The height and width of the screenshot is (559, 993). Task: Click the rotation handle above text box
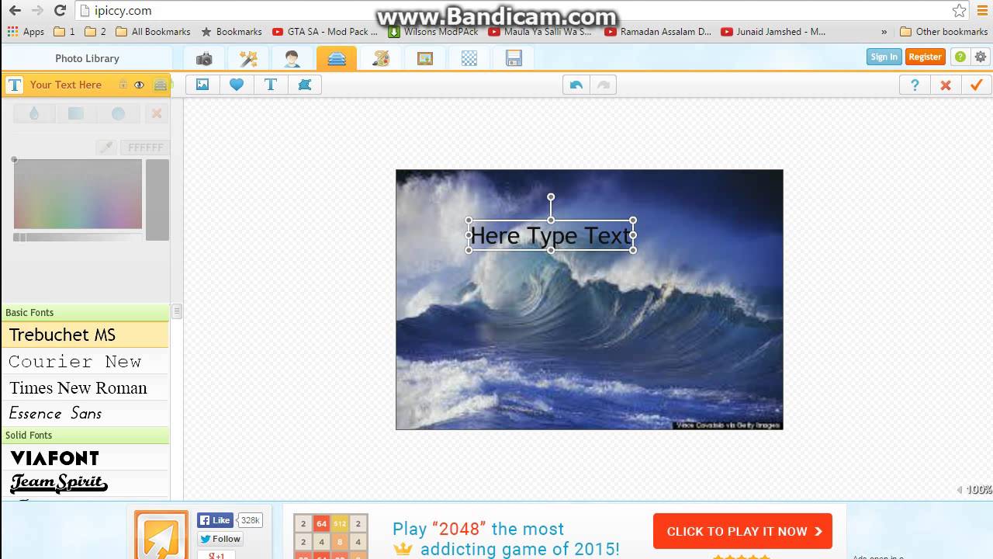(551, 197)
